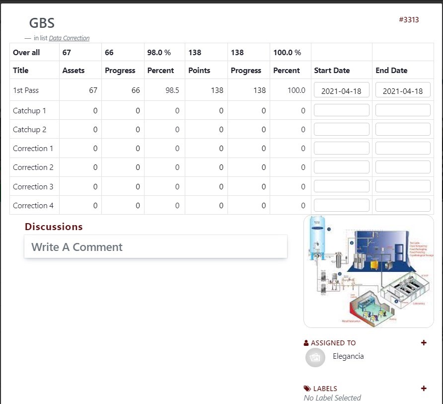Click the 'Correction 4' row title
This screenshot has width=443, height=404.
coord(33,206)
